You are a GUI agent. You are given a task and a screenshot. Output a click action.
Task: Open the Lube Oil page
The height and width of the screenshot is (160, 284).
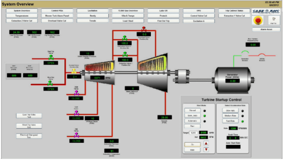point(163,11)
